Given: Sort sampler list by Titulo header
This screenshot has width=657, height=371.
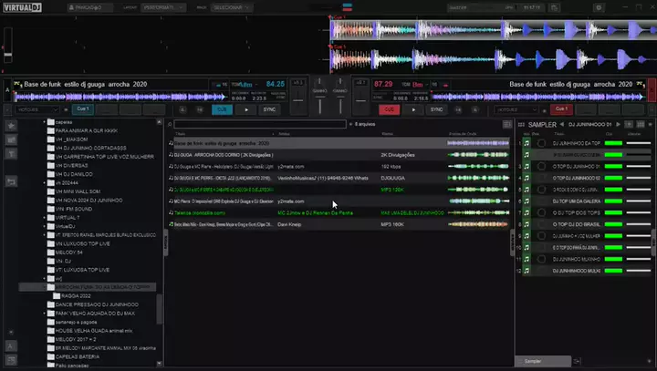Looking at the screenshot, I should pyautogui.click(x=559, y=134).
